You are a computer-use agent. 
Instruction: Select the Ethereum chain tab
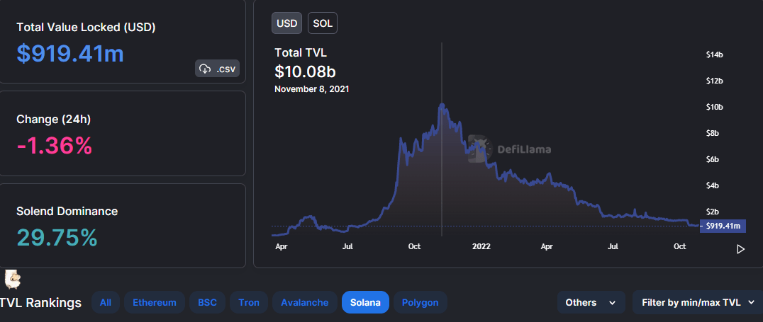[x=155, y=302]
